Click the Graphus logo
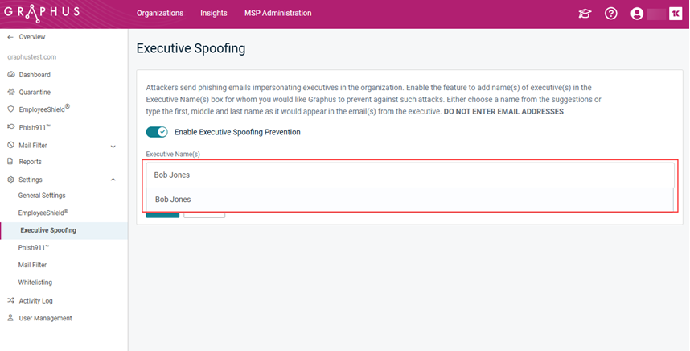The width and height of the screenshot is (690, 351). 42,13
